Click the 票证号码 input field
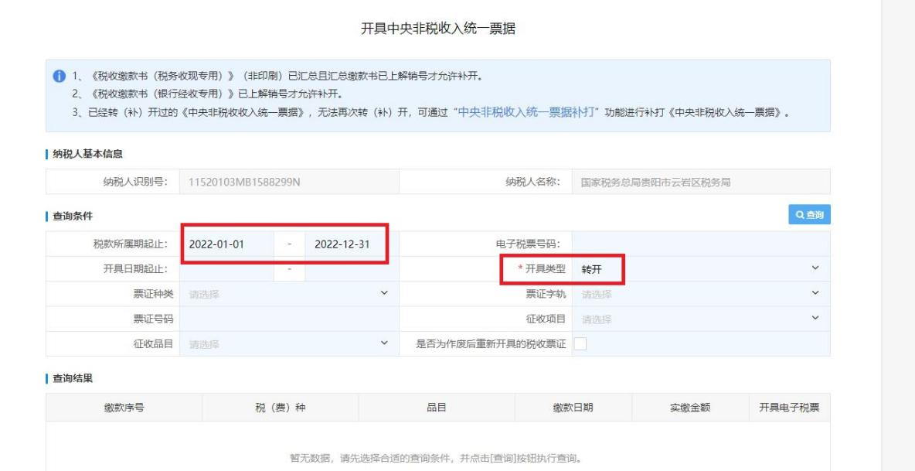Screen dimensions: 915x471 point(287,319)
